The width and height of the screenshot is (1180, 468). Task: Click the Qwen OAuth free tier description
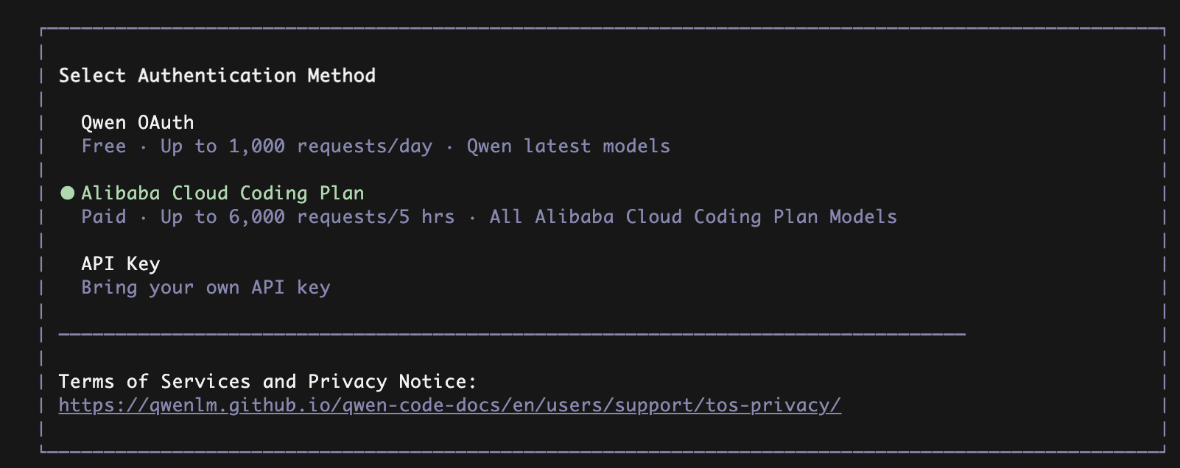(376, 146)
